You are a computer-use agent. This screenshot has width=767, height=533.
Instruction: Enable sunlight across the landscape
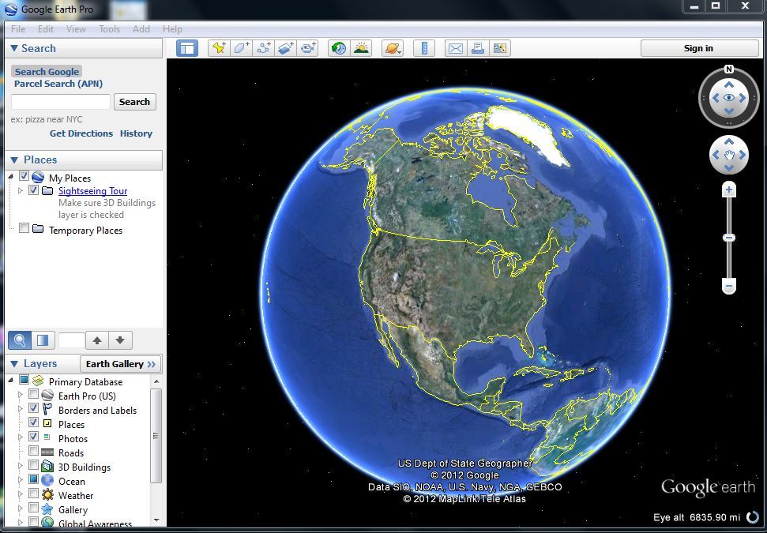361,48
